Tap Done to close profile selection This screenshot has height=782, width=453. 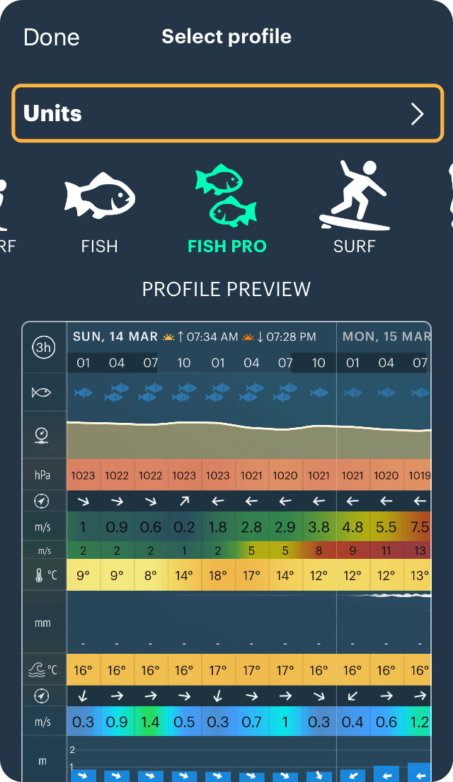(51, 37)
